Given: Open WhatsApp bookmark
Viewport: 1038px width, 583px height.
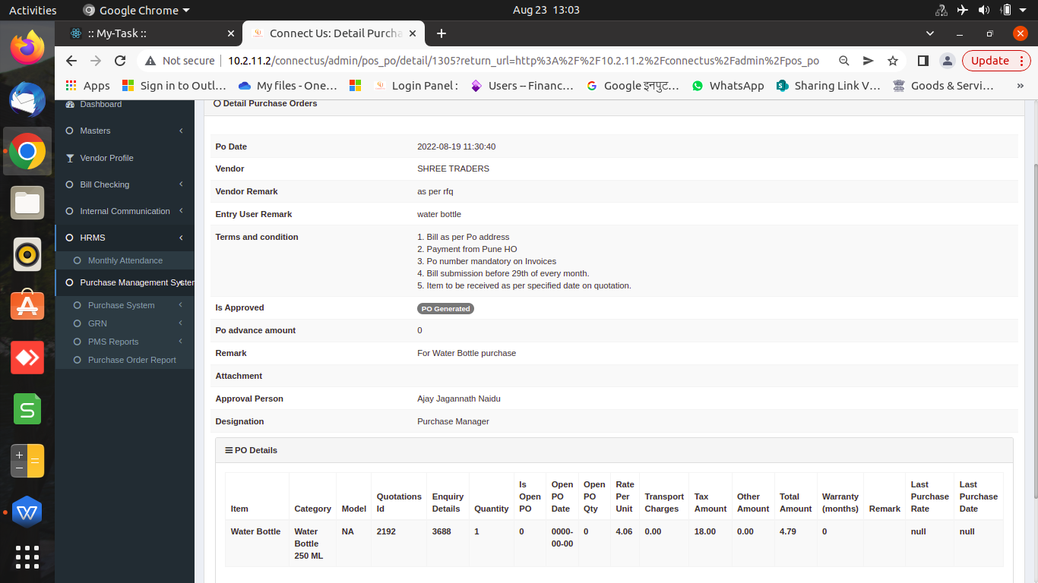Looking at the screenshot, I should tap(727, 86).
